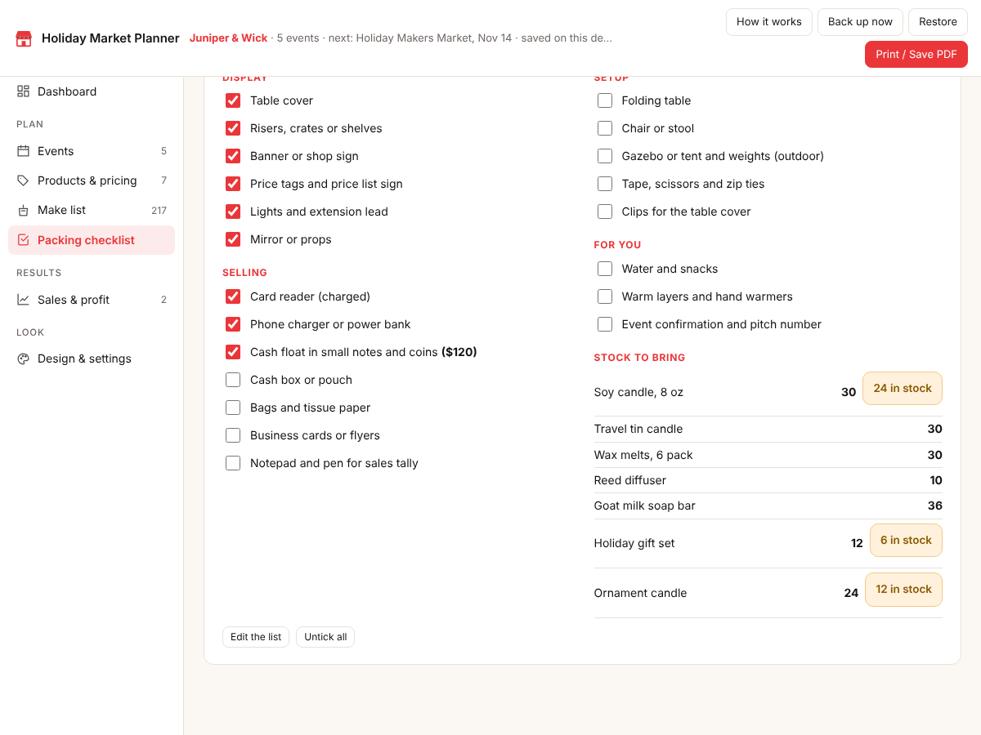Click Print / Save PDF
981x735 pixels.
point(916,55)
